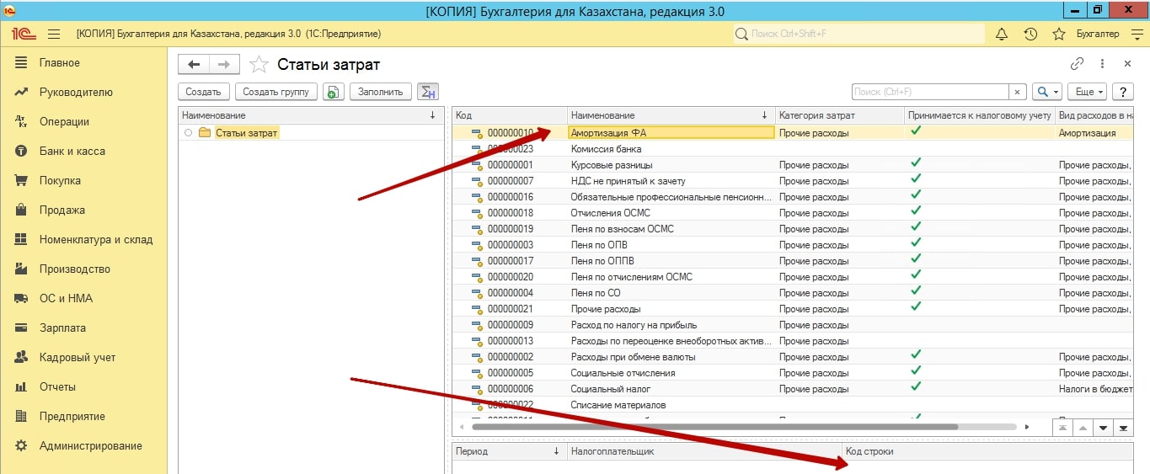1150x474 pixels.
Task: Click the horizontal scrollbar of the table
Action: [x=714, y=427]
